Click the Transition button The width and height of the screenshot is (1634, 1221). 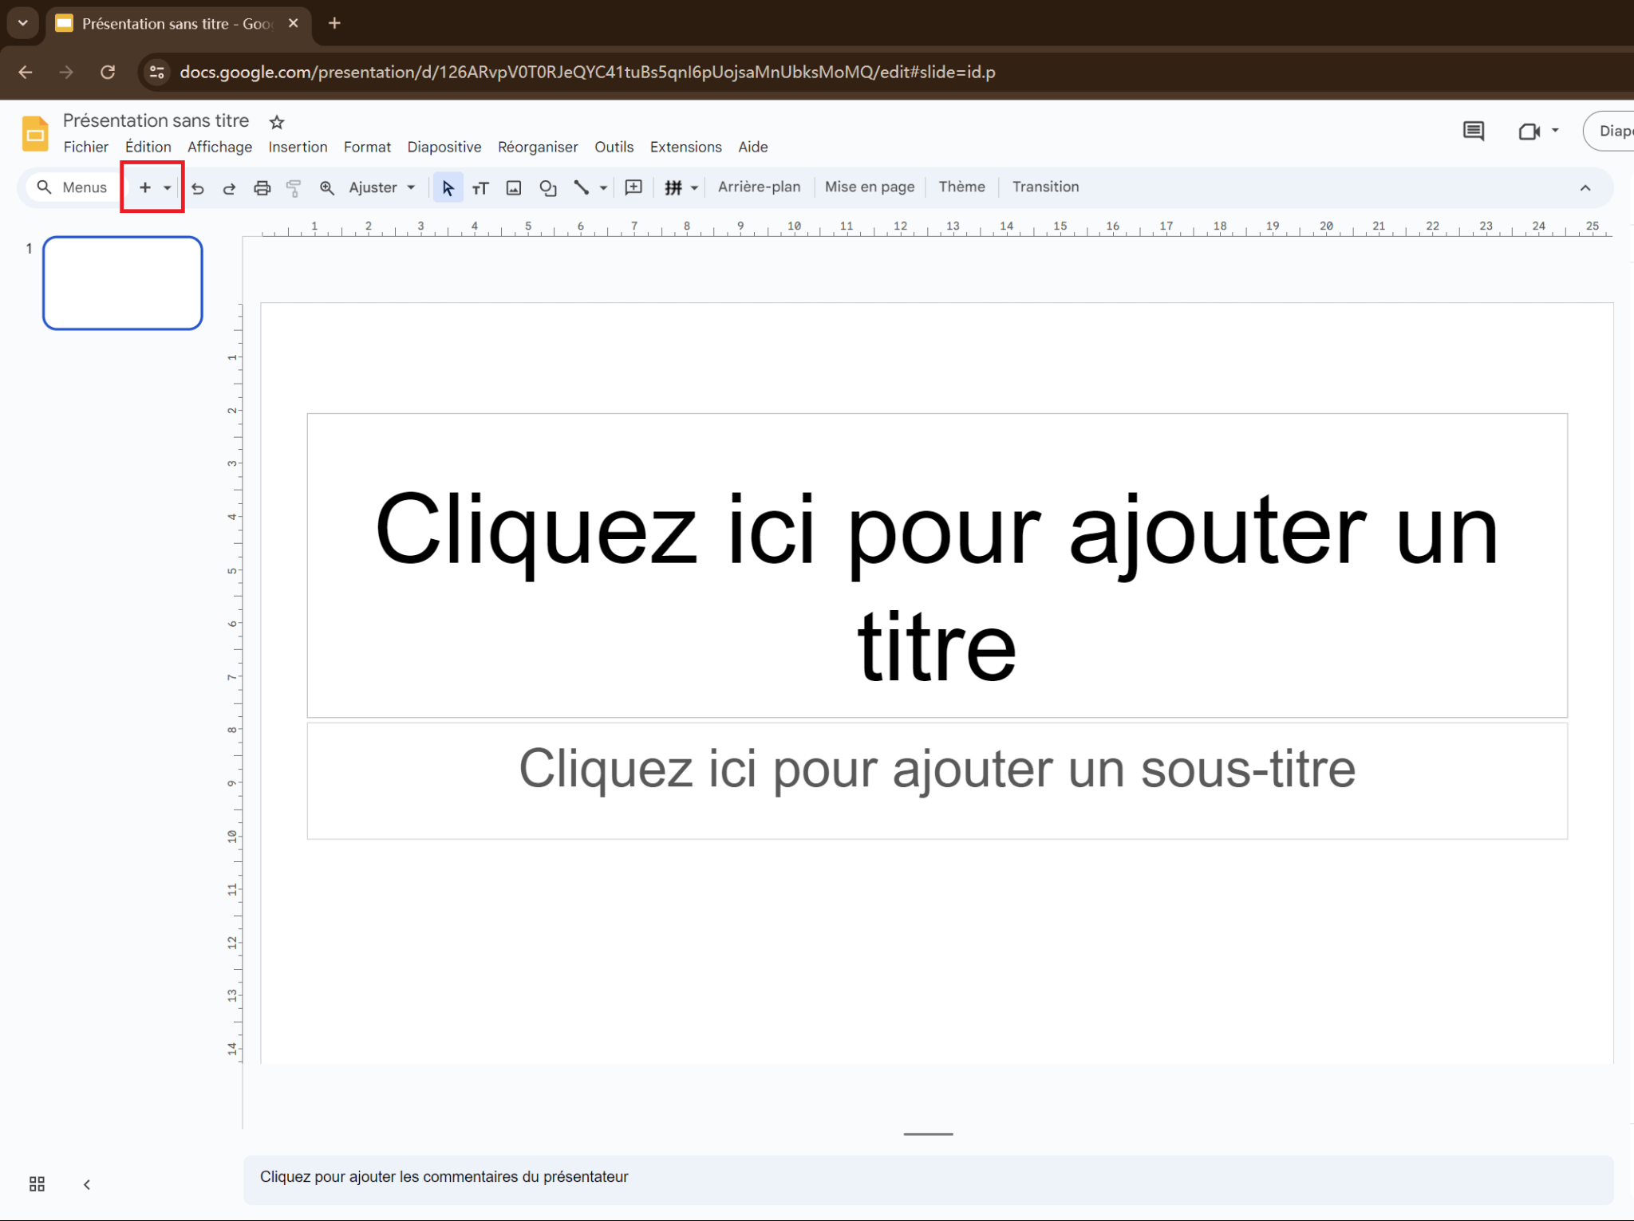tap(1044, 187)
